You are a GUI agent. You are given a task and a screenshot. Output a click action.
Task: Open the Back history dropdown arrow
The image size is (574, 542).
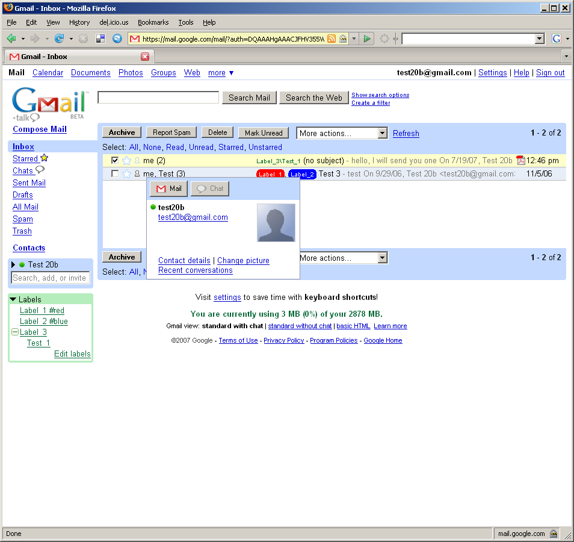[23, 39]
